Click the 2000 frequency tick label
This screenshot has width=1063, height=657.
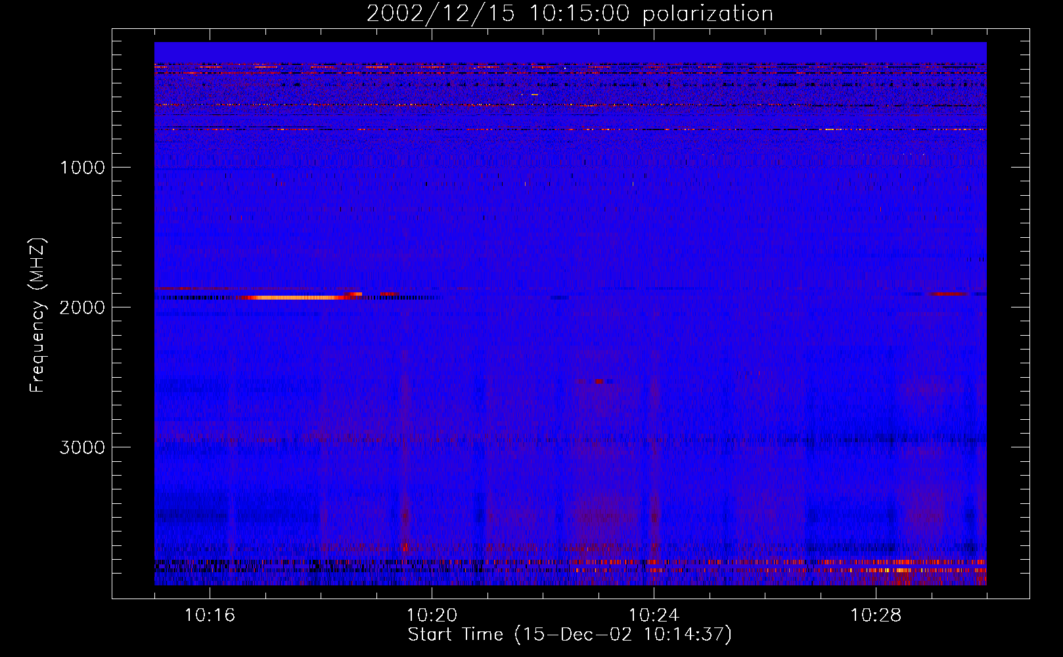[82, 307]
